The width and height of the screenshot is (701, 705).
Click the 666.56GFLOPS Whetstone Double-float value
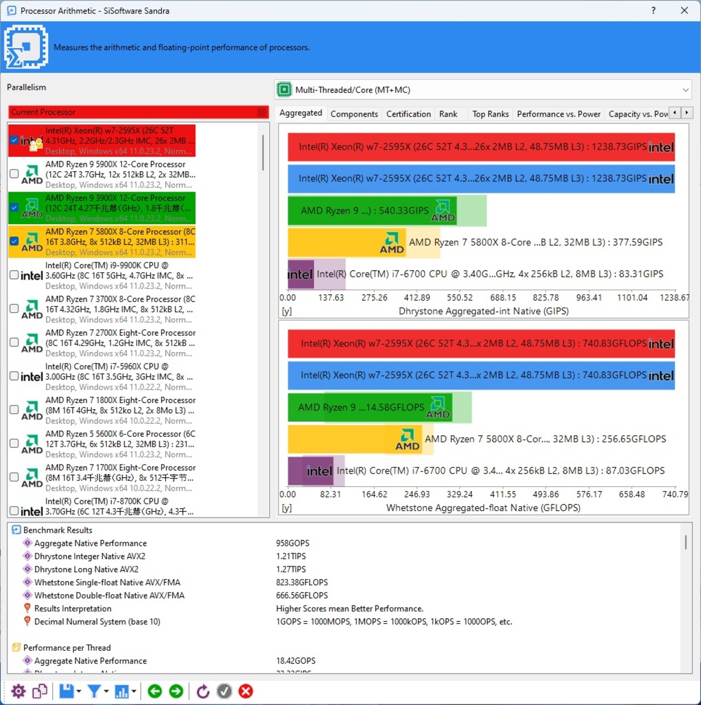pyautogui.click(x=302, y=595)
